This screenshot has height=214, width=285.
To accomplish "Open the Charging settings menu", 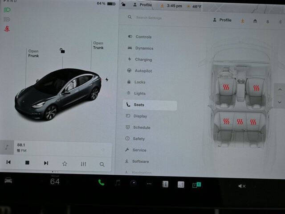I will [140, 59].
